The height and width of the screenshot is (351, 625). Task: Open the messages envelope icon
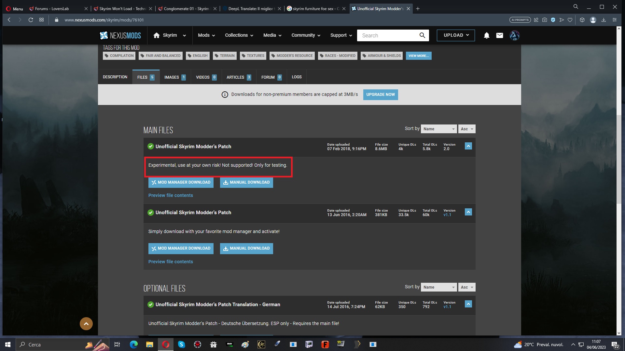[500, 35]
